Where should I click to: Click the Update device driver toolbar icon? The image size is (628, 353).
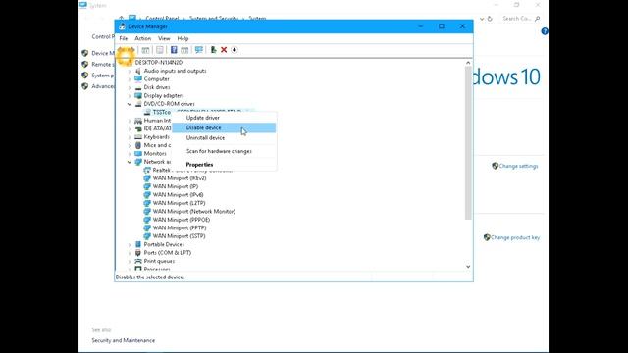(213, 50)
